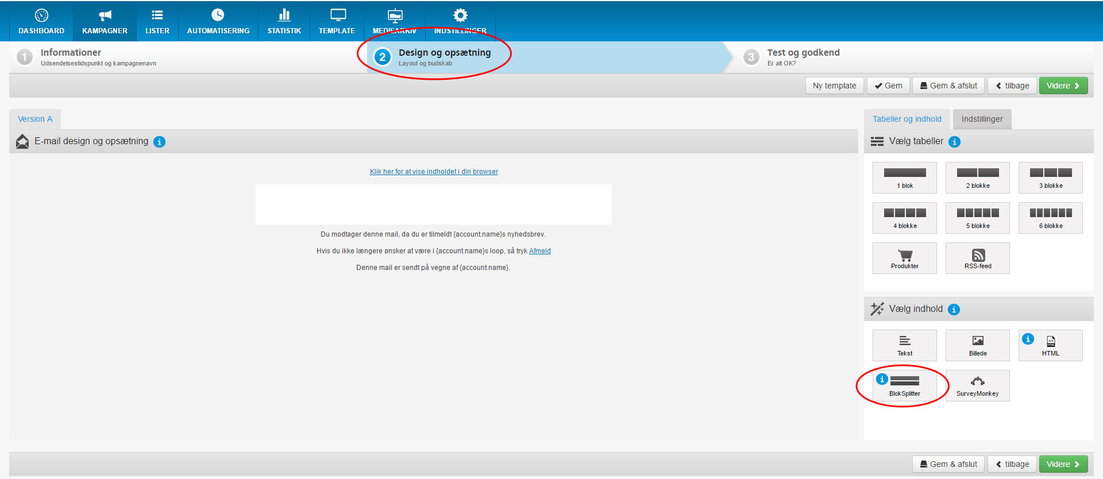
Task: Insert a 6 blokke table
Action: point(1051,218)
